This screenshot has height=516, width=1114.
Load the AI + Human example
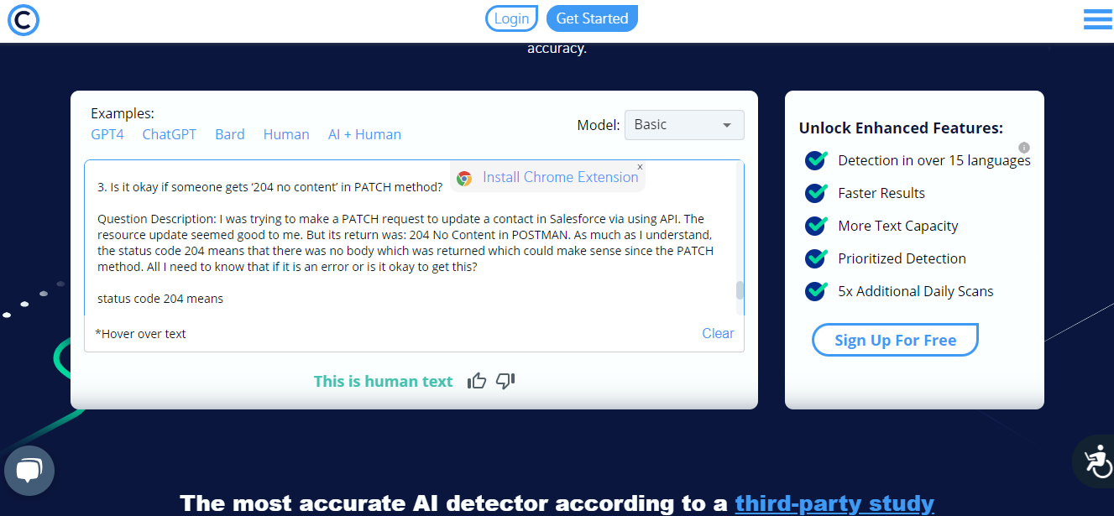[364, 134]
